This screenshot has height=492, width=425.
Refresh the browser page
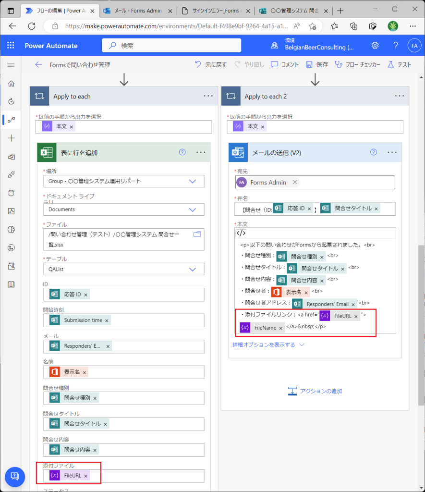tap(32, 26)
